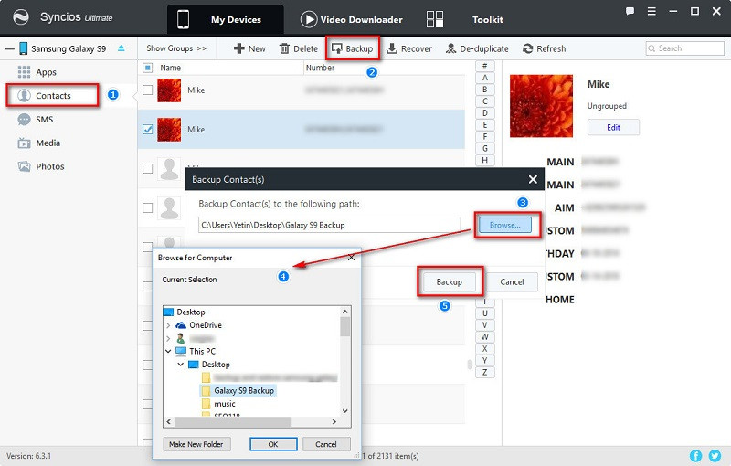The width and height of the screenshot is (731, 466).
Task: Click the feedback chat icon in title bar
Action: (630, 11)
